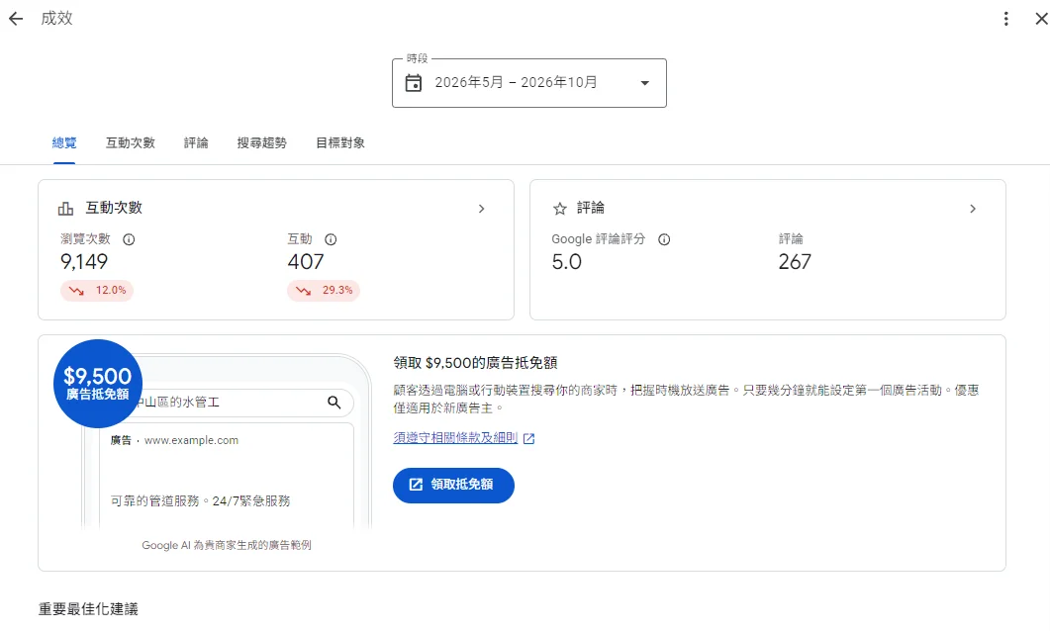Viewport: 1050px width, 631px height.
Task: Click the $9,500 廣告抵免額 blue badge
Action: tap(98, 384)
